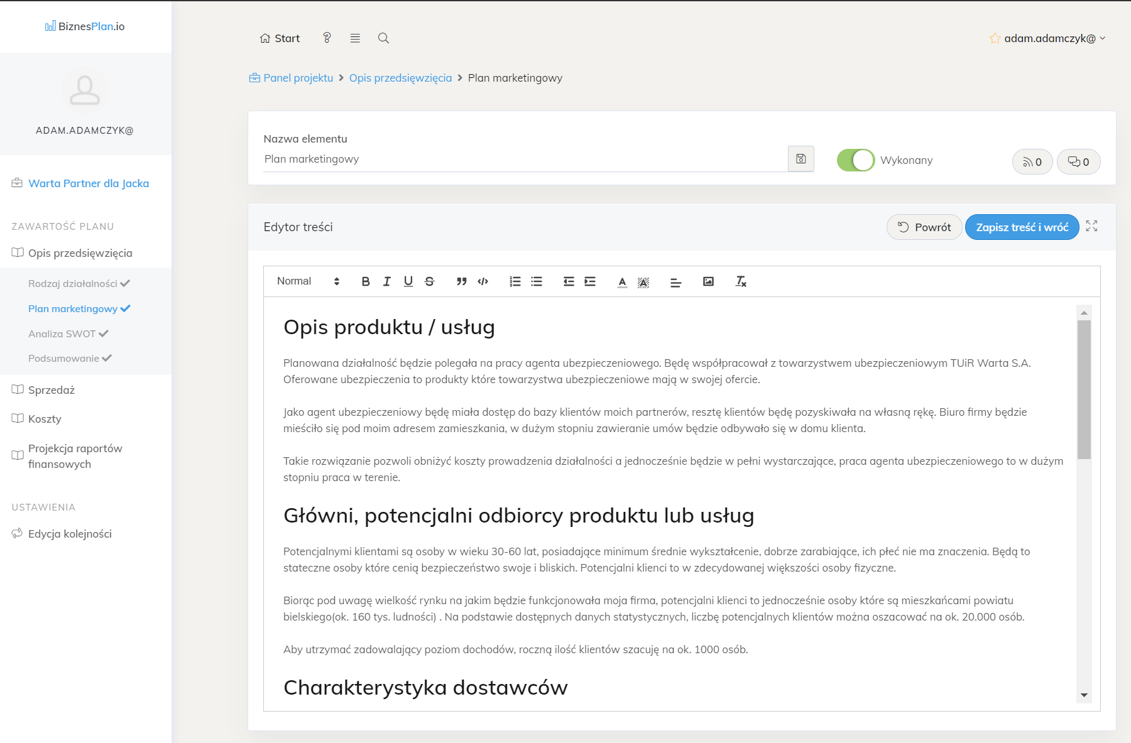Select Podsumowanie sidebar item
The image size is (1131, 743).
pos(70,358)
